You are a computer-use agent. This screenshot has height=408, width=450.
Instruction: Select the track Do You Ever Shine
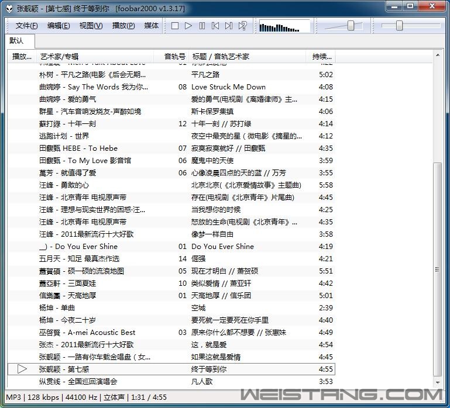[171, 247]
